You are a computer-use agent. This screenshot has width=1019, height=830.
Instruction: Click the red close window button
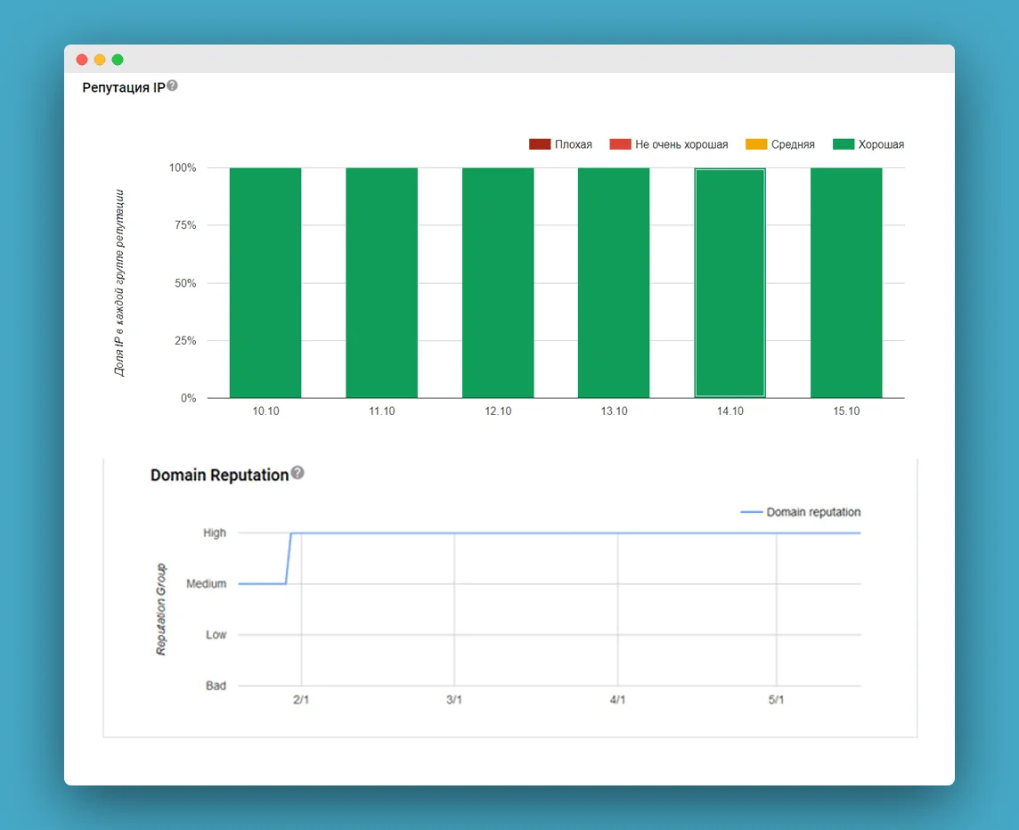(82, 60)
